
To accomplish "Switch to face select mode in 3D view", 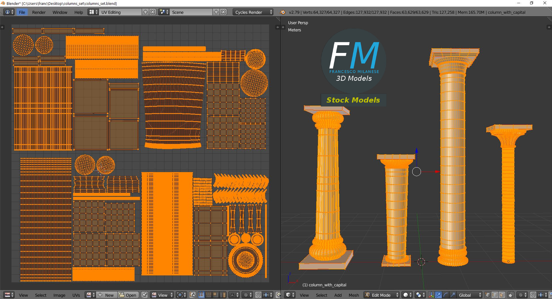I will click(502, 295).
